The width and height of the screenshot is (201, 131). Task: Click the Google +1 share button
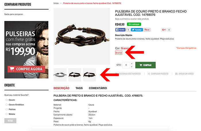coord(164,30)
